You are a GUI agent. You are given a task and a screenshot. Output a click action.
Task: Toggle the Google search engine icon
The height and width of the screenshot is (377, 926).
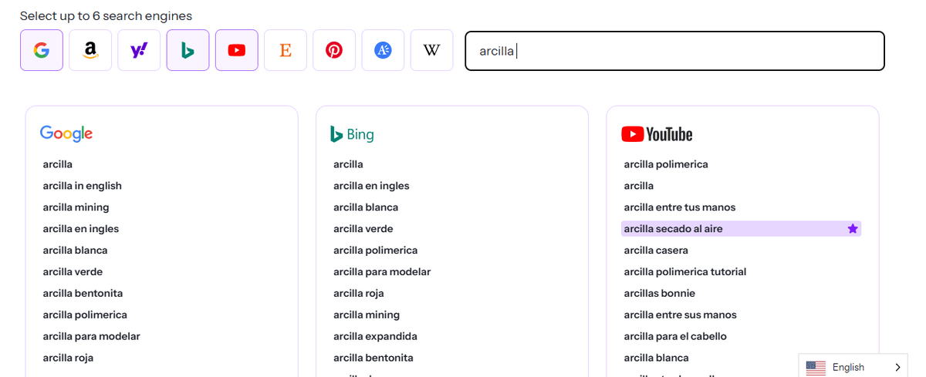click(42, 50)
